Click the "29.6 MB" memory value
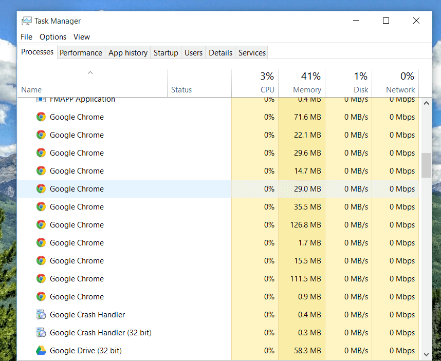Viewport: 441px width, 361px height. pyautogui.click(x=307, y=153)
